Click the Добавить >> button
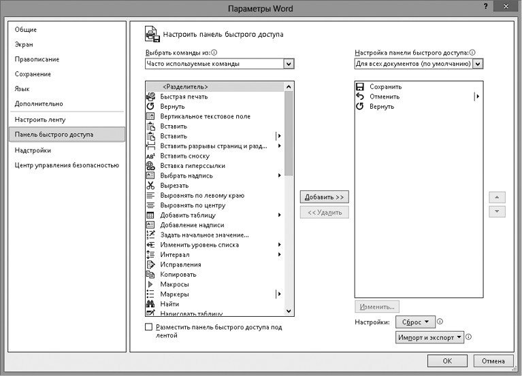Viewport: 522px width, 376px height. coord(325,196)
